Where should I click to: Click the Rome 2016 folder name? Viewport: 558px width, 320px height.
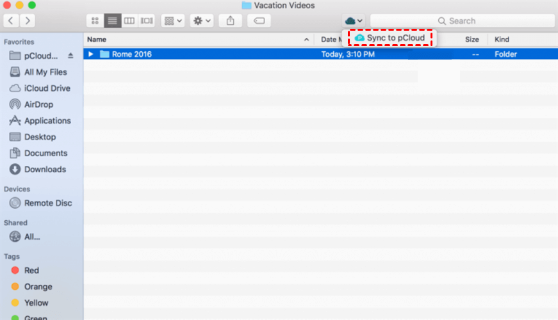pyautogui.click(x=132, y=54)
